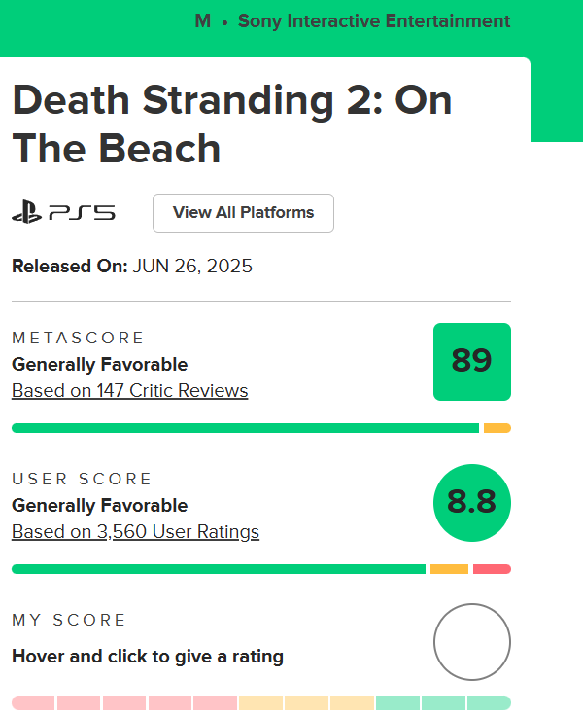The width and height of the screenshot is (583, 716).
Task: Click the red negative portion of the User Score bar
Action: click(492, 569)
